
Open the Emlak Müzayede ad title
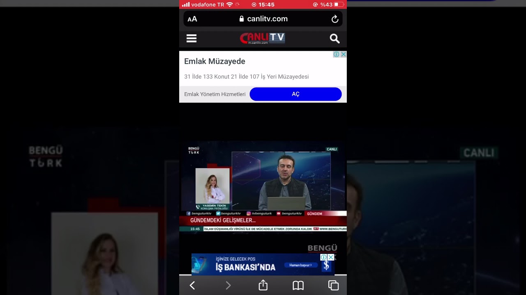(215, 61)
